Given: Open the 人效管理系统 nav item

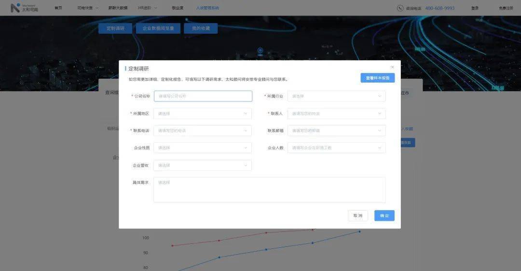Looking at the screenshot, I should 207,8.
